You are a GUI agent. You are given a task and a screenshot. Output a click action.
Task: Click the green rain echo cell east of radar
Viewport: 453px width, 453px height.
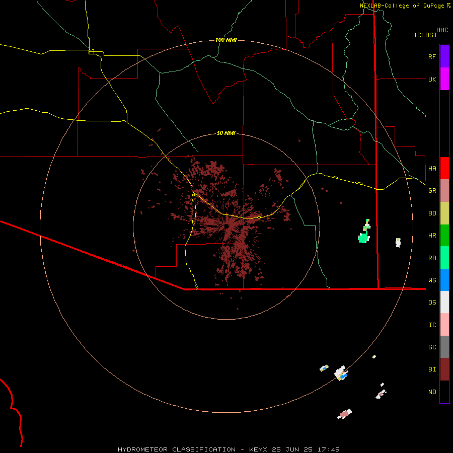click(x=363, y=238)
